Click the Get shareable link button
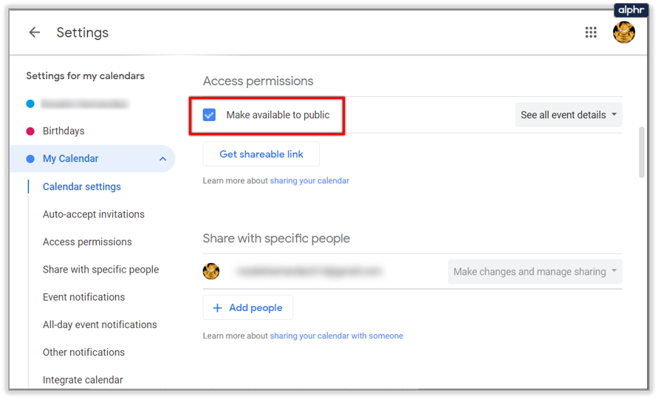This screenshot has width=658, height=399. pos(261,154)
